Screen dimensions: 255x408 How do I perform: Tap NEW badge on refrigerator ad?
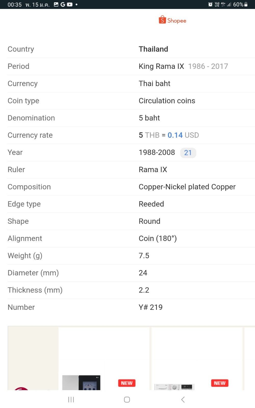click(x=127, y=383)
